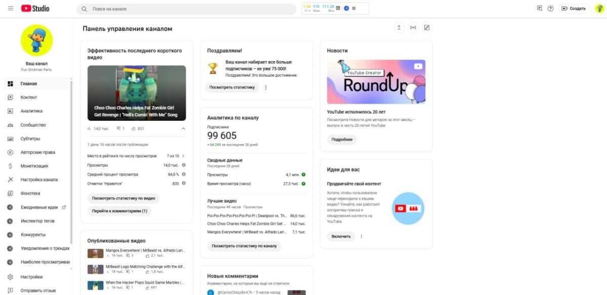Click the YouTube Creator RoundUp news banner
This screenshot has width=607, height=295.
pos(376,82)
